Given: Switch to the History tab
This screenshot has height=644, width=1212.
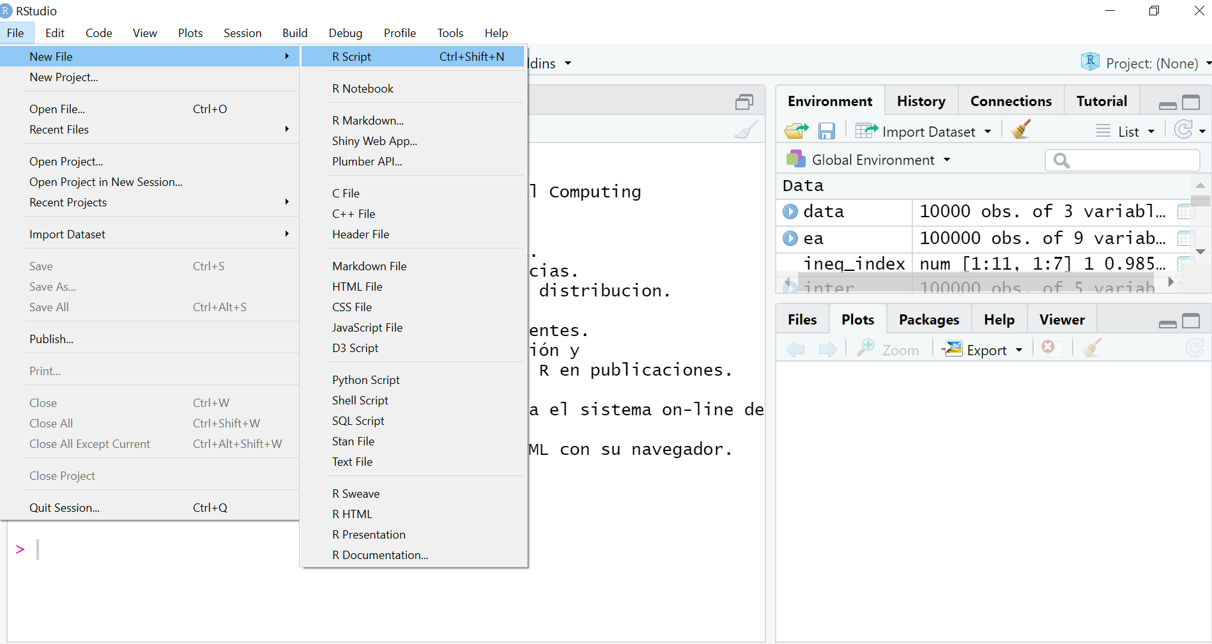Looking at the screenshot, I should pyautogui.click(x=921, y=101).
